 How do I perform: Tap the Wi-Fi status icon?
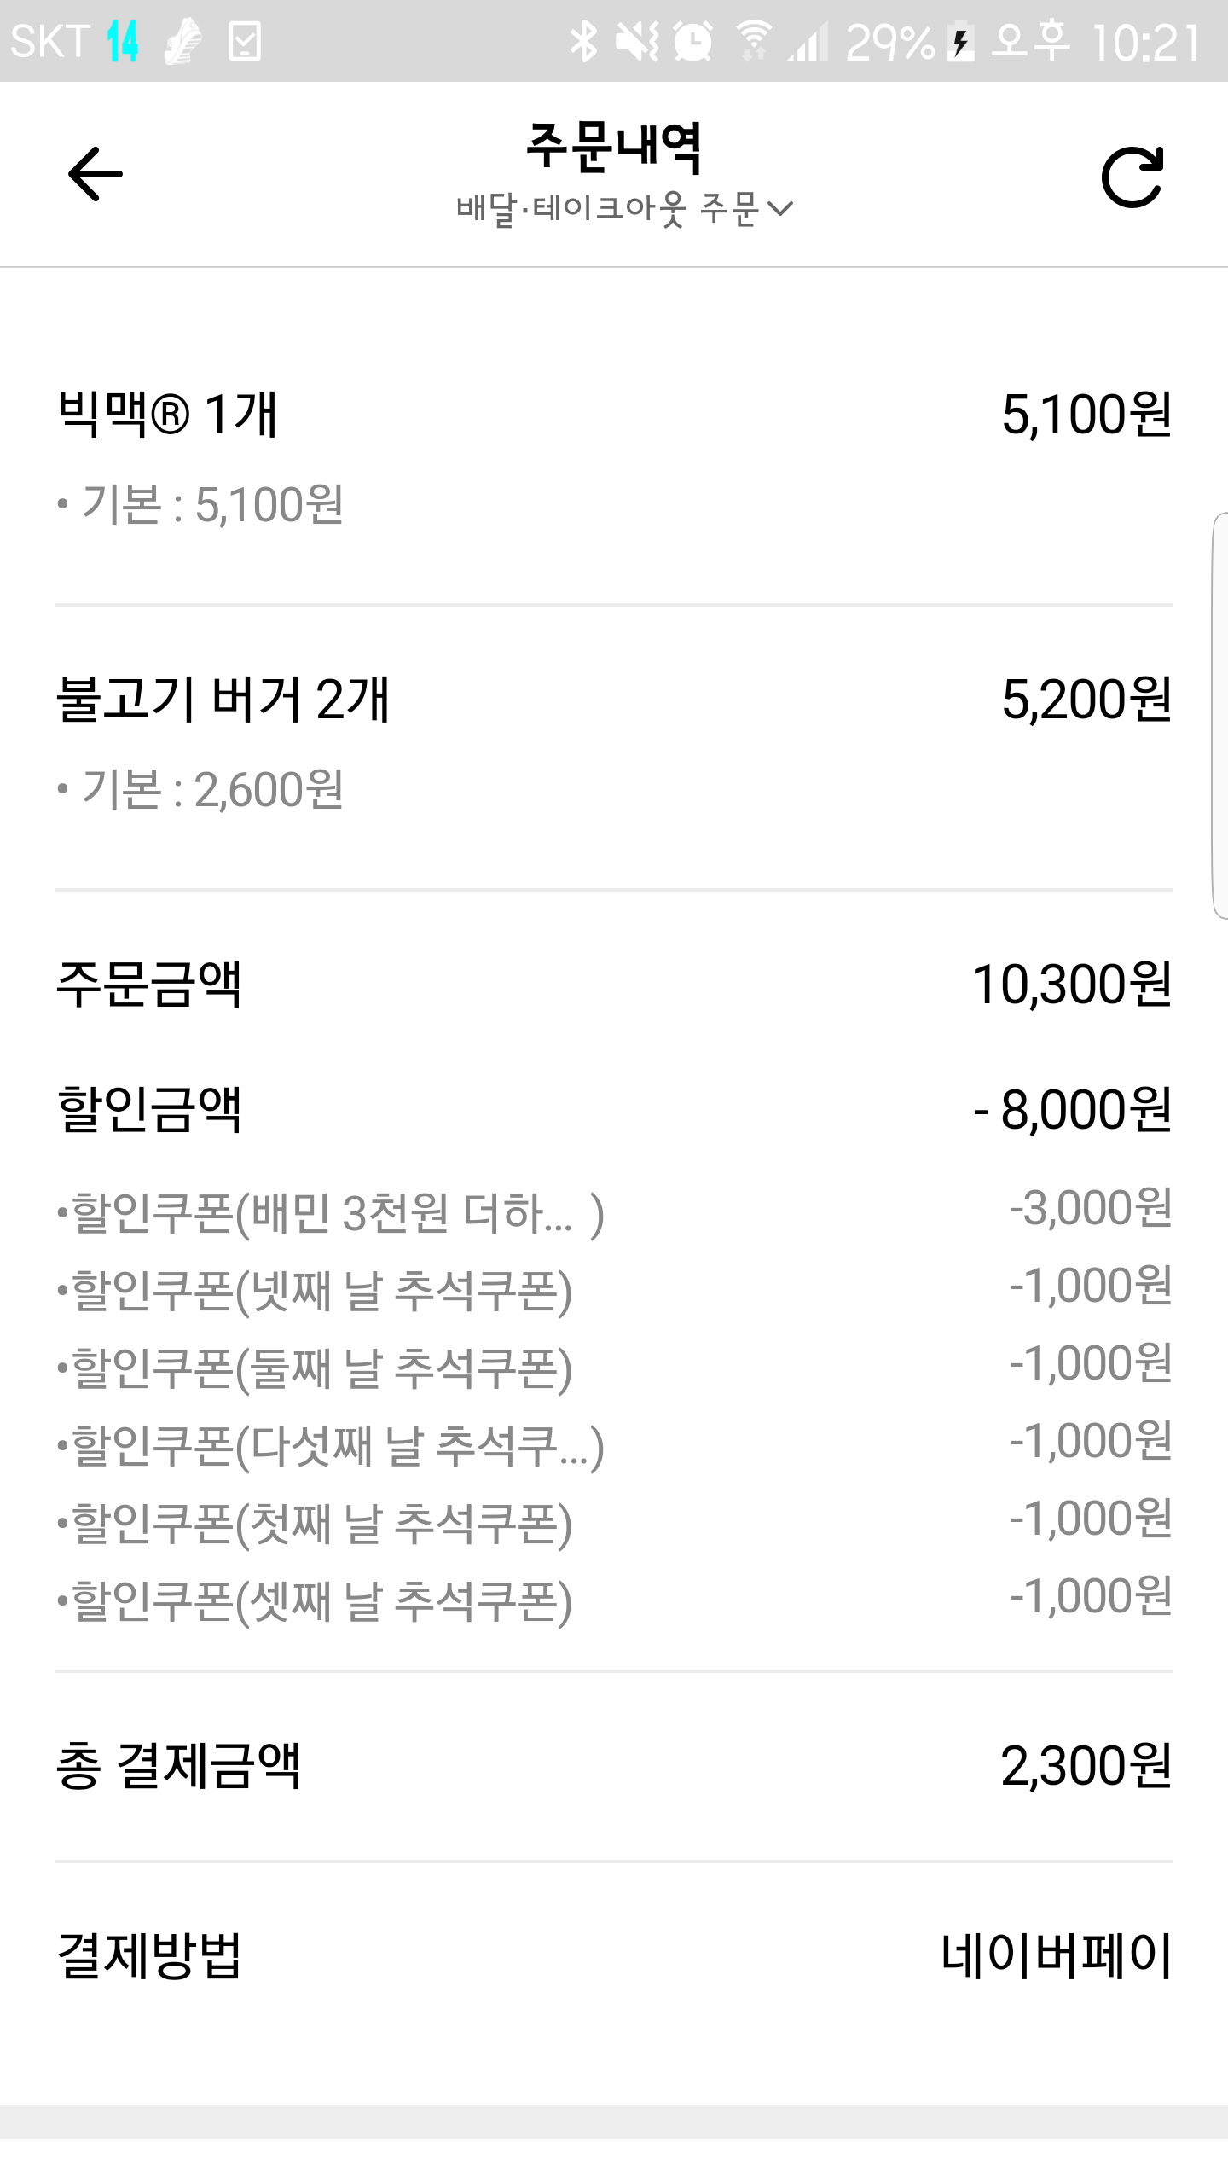point(754,41)
